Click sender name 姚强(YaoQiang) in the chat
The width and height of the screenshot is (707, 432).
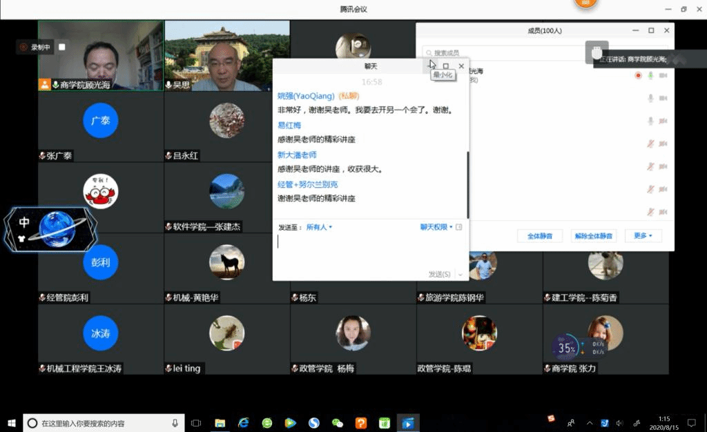[x=306, y=96]
